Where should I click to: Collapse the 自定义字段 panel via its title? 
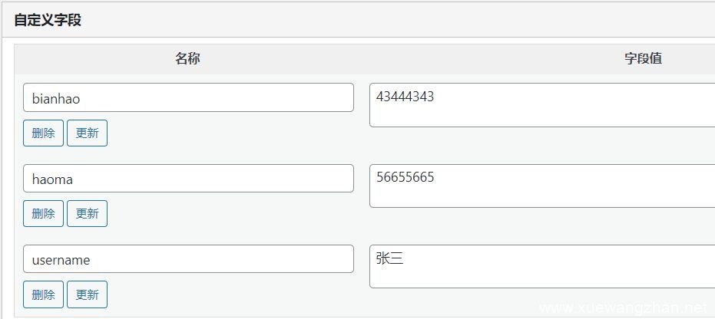(48, 20)
